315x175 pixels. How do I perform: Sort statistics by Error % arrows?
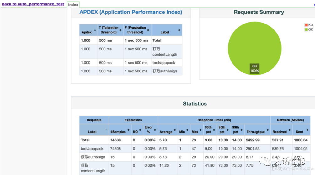(x=155, y=130)
